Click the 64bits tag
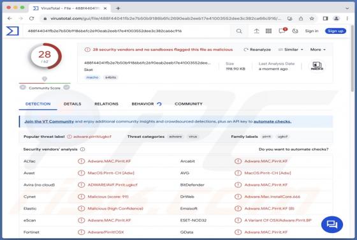The width and height of the screenshot is (357, 240). click(x=110, y=77)
